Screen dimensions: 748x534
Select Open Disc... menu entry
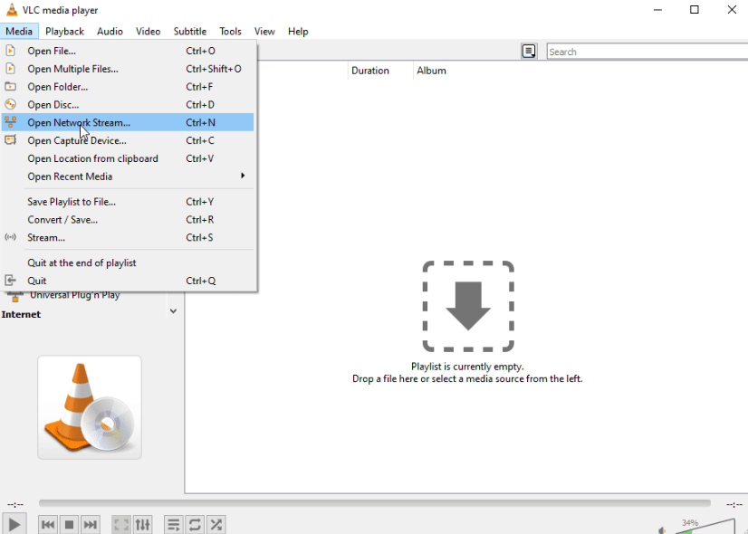click(128, 104)
